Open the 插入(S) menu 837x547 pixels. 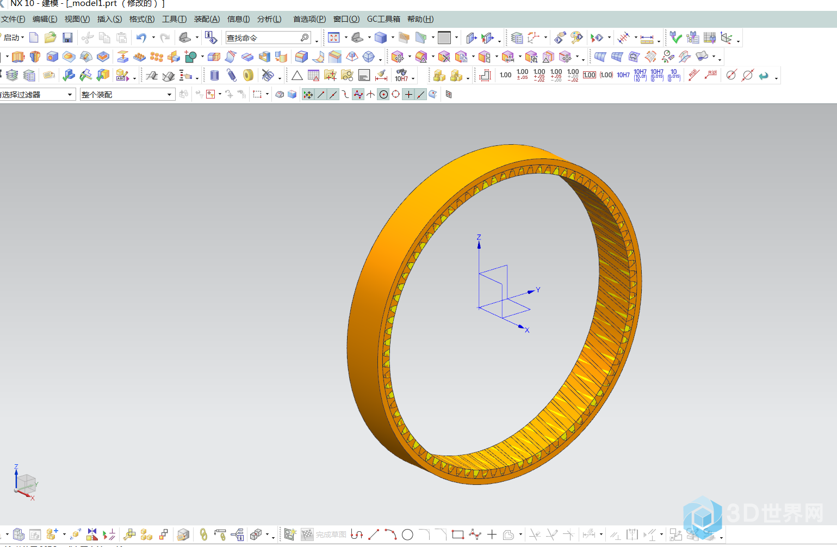[x=110, y=19]
